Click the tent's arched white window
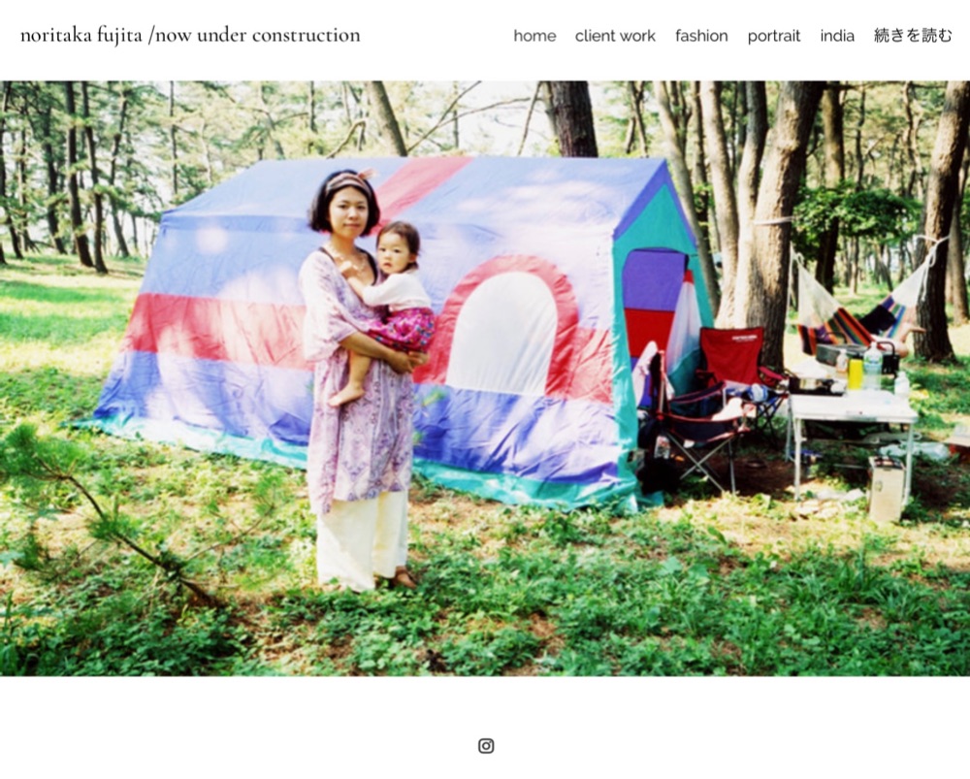Viewport: 970px width, 779px height. (x=501, y=333)
